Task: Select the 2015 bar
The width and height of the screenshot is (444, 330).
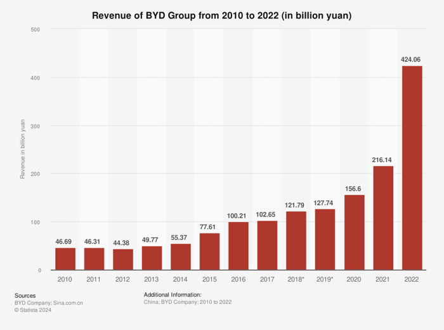Action: click(x=209, y=251)
